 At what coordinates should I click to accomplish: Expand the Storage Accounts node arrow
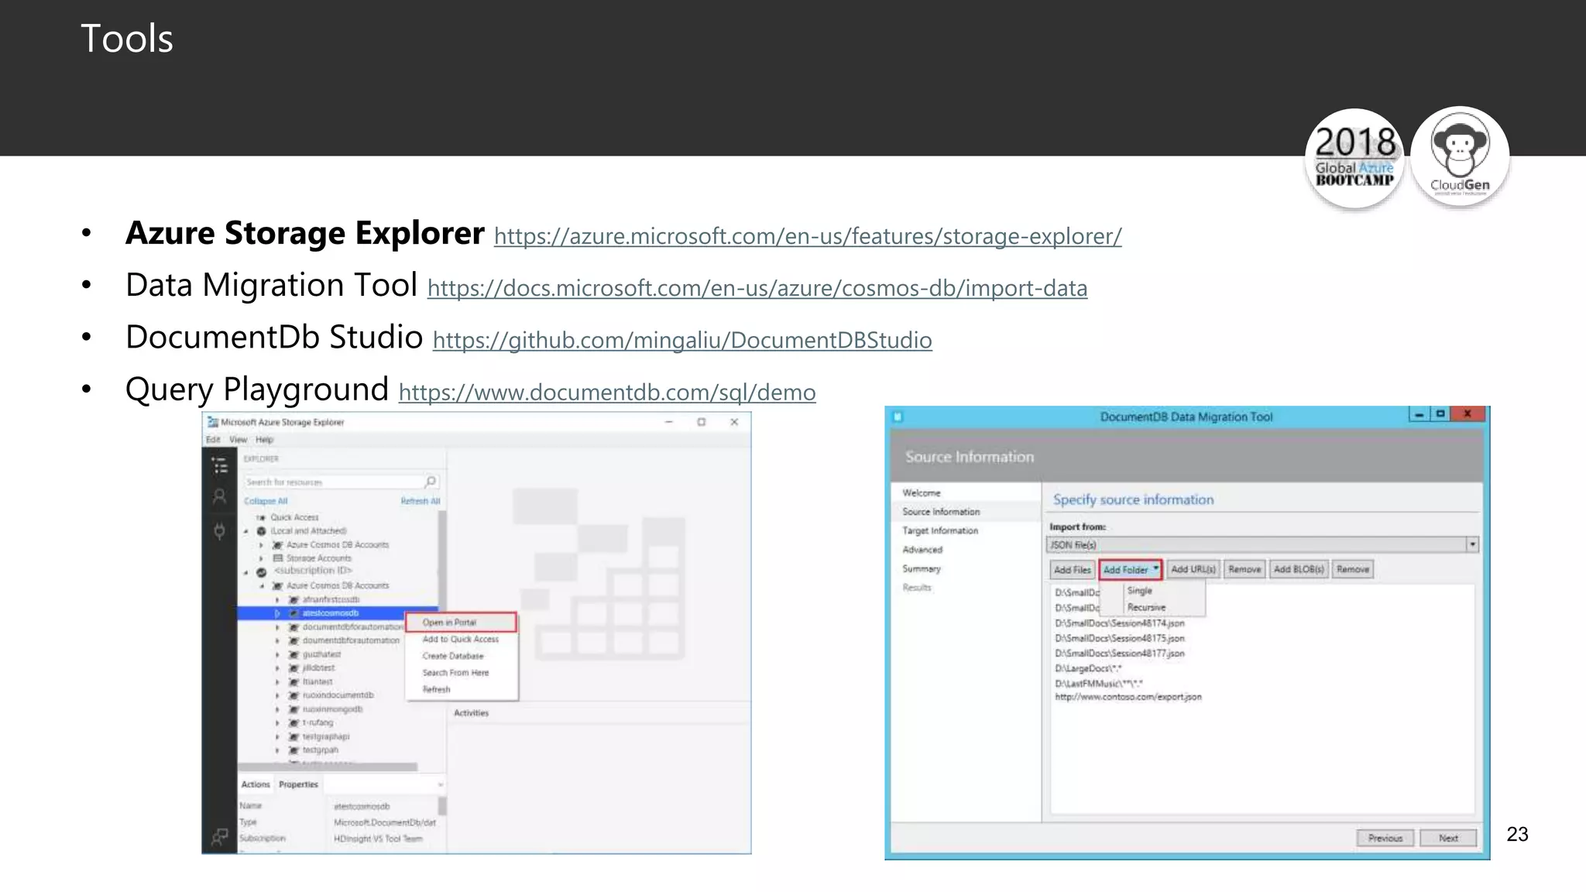pos(262,558)
